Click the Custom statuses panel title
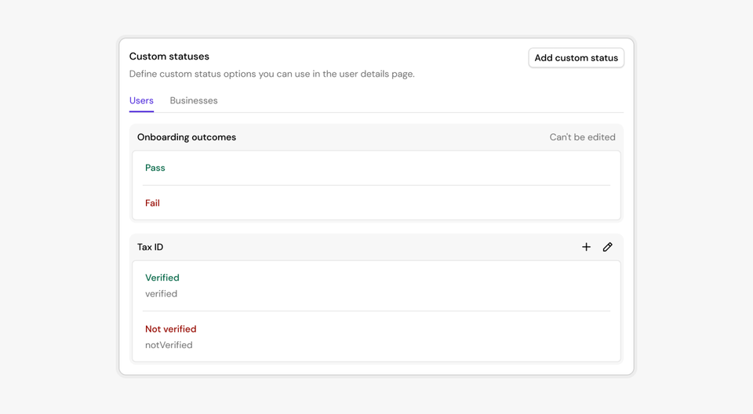Image resolution: width=753 pixels, height=414 pixels. 169,56
